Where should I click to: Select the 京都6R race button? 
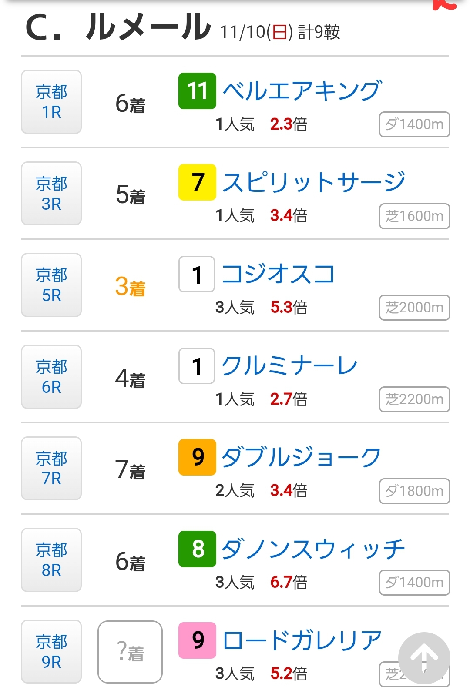pos(51,377)
